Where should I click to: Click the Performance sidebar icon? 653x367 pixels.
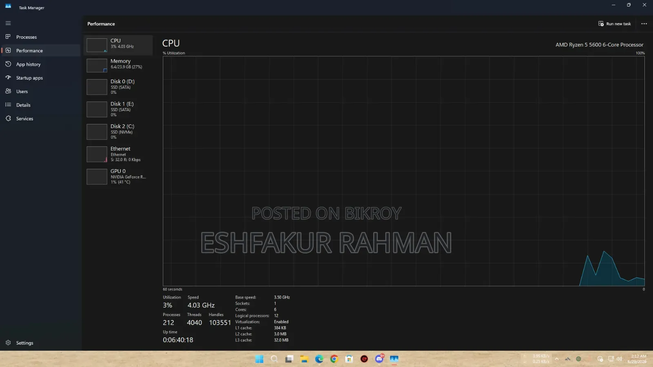tap(8, 51)
